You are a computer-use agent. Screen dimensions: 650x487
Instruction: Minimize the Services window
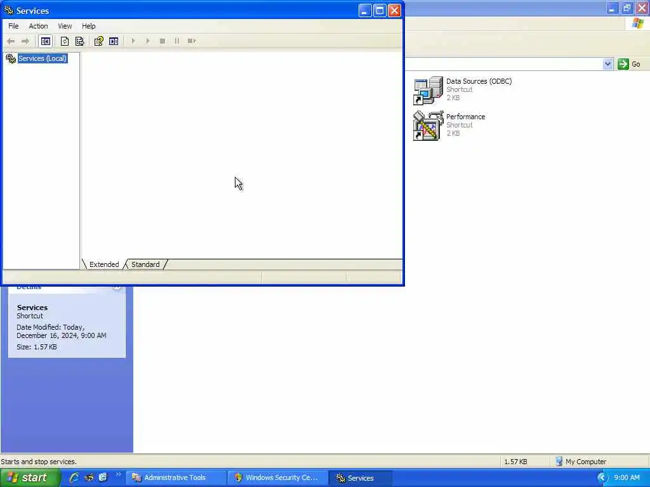pos(365,10)
